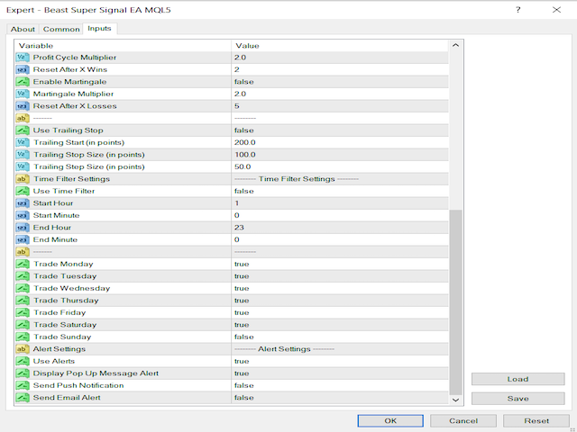Select the Martingale Multiplier value 2.0

coord(240,94)
